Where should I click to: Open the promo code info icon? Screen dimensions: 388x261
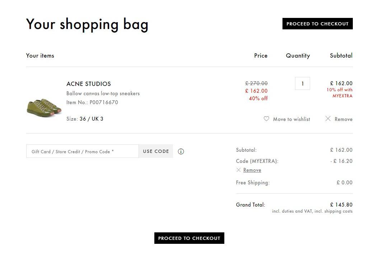tap(181, 151)
